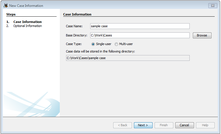Close the New Case Information dialog

[212, 5]
